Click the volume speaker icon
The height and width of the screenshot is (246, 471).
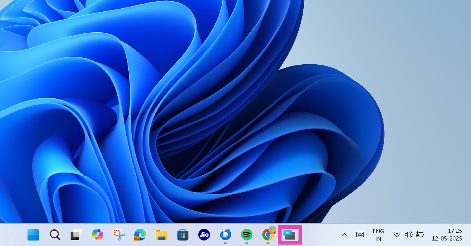pyautogui.click(x=408, y=235)
